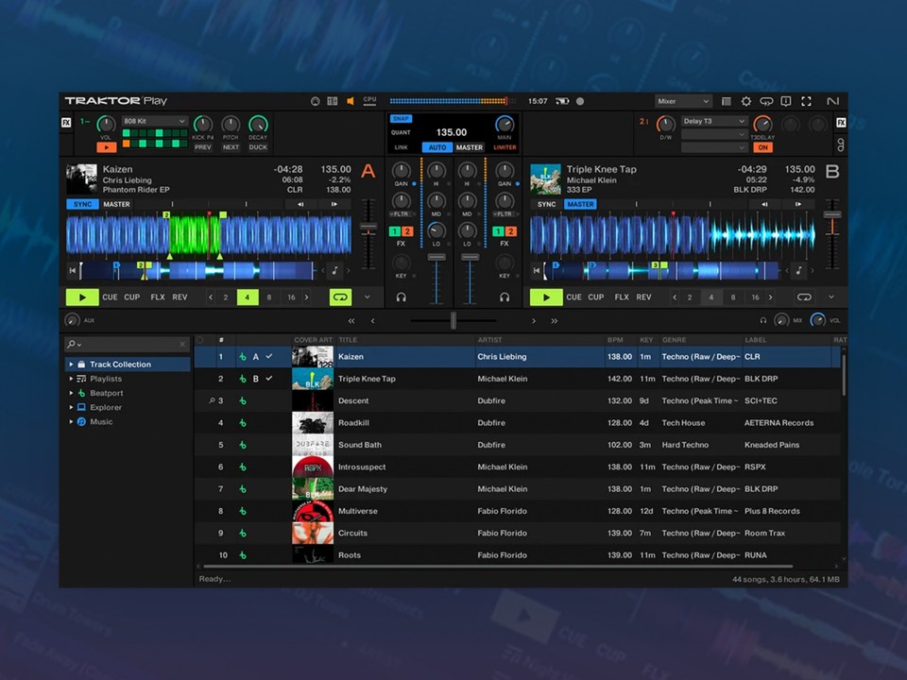
Task: Click the chain link icon below right FX
Action: coord(841,144)
